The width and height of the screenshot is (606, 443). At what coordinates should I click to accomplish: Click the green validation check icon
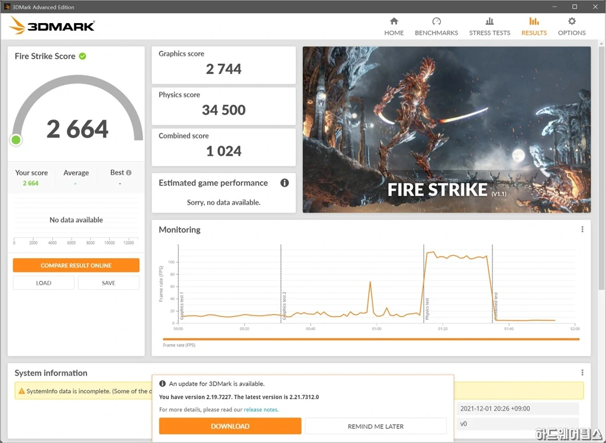point(82,56)
